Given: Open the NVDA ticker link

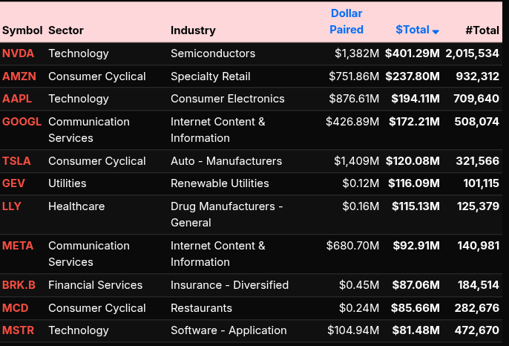Looking at the screenshot, I should (18, 53).
